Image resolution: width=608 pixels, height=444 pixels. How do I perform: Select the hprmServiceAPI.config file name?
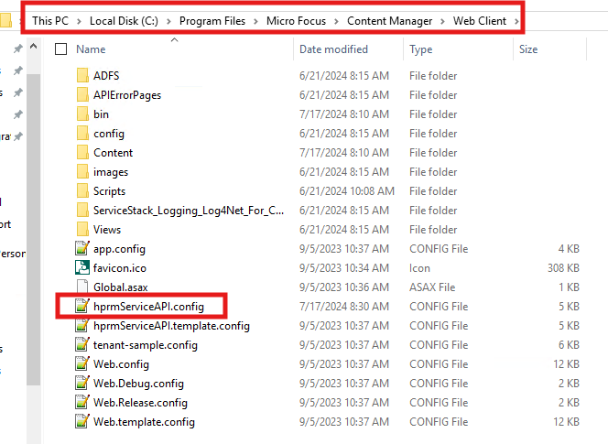[148, 307]
